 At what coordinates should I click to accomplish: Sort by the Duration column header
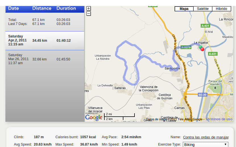click(x=66, y=8)
